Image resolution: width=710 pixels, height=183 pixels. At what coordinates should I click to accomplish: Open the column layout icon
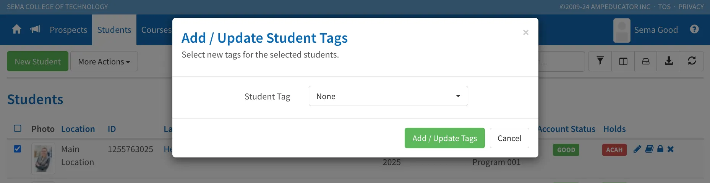623,61
